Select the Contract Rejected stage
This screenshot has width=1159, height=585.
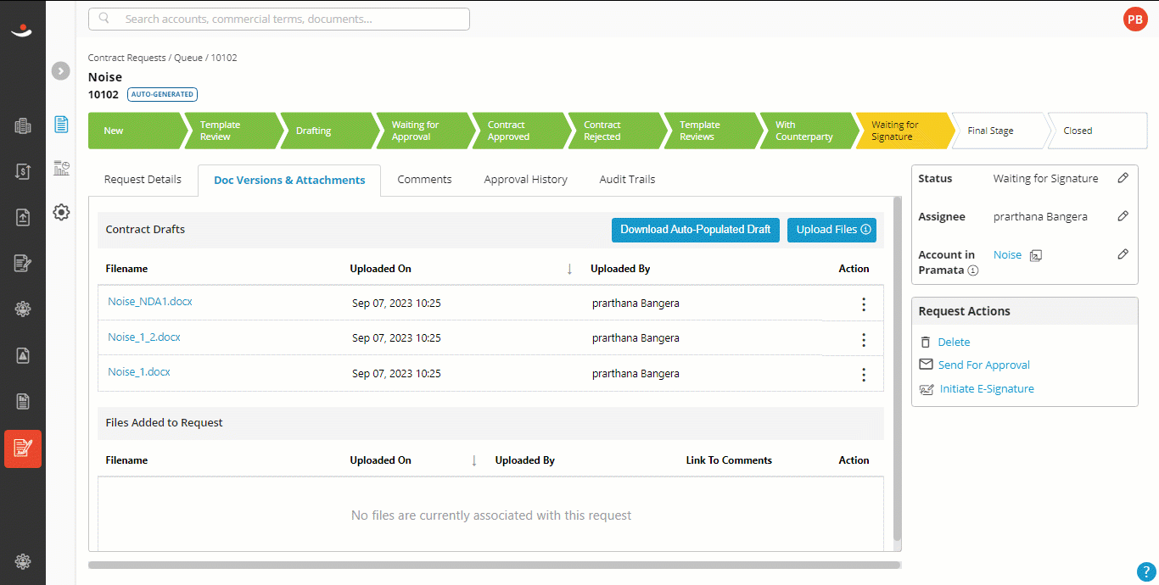615,131
